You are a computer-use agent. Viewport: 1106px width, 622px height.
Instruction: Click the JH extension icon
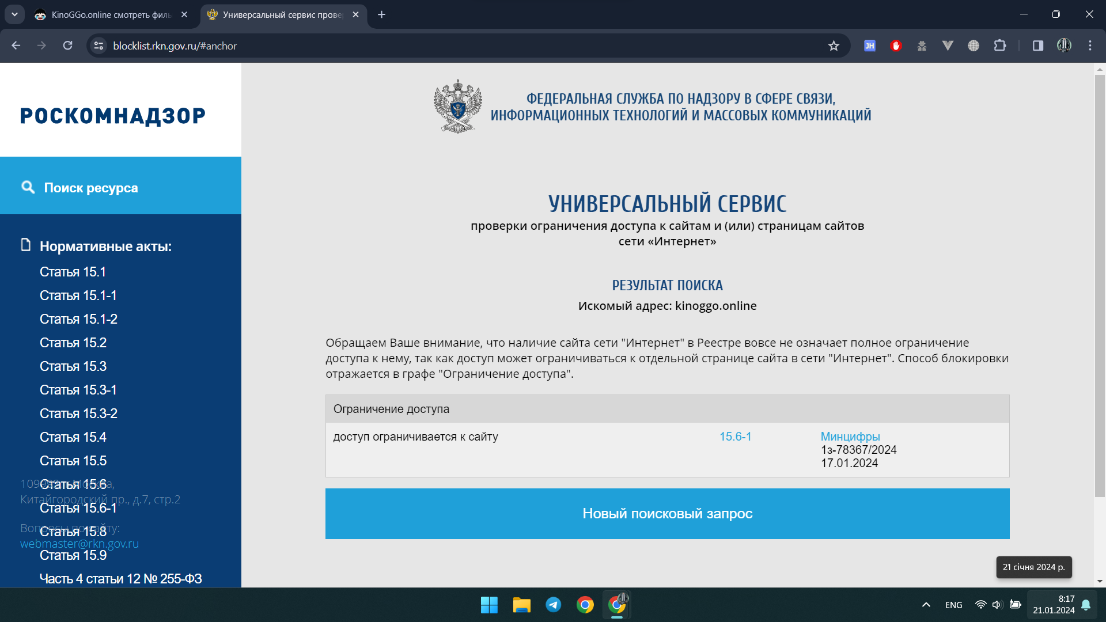[870, 45]
